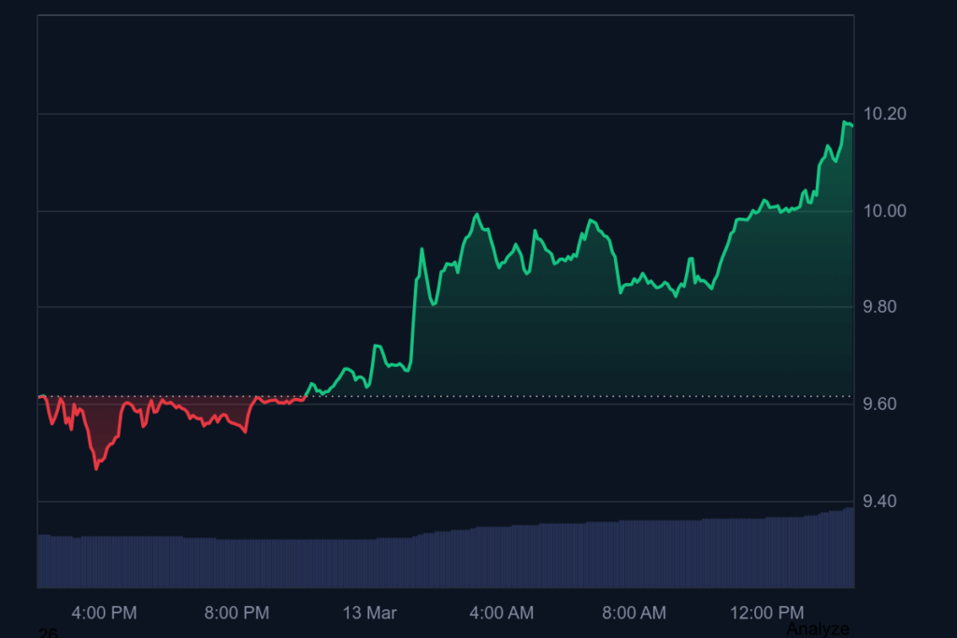Image resolution: width=957 pixels, height=638 pixels.
Task: Click the highest green peak near 10.20
Action: pos(846,122)
